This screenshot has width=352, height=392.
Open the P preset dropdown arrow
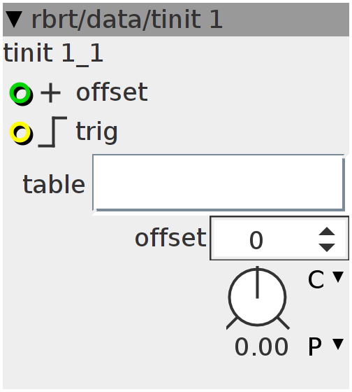click(x=338, y=344)
